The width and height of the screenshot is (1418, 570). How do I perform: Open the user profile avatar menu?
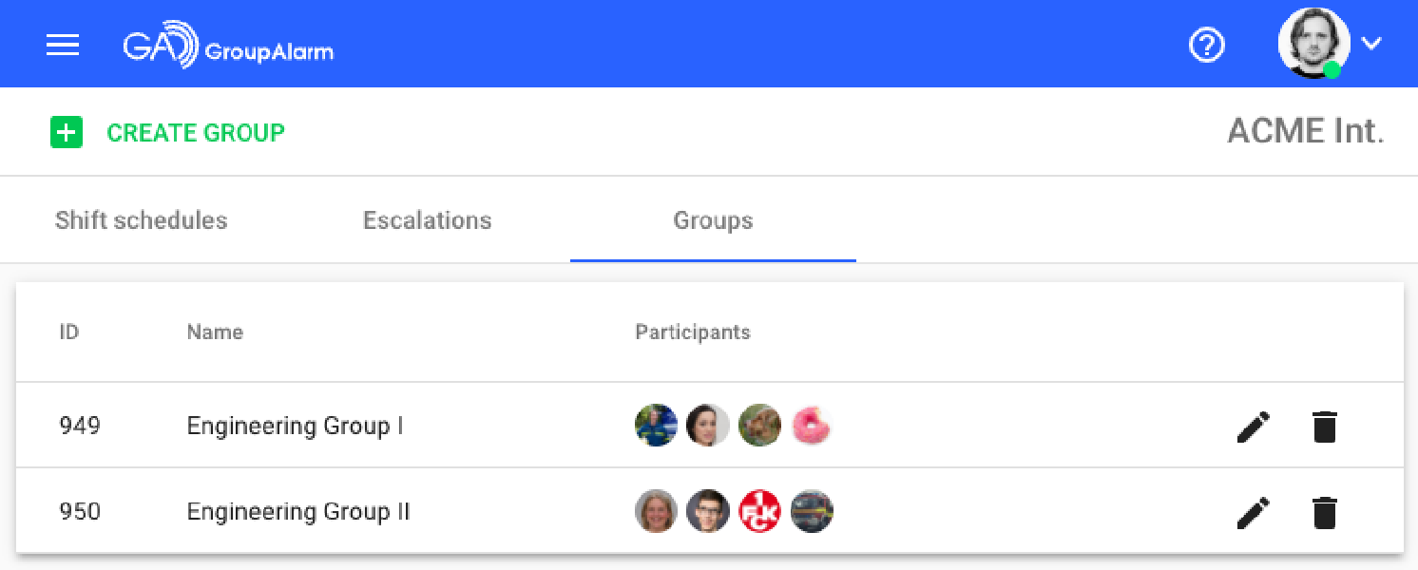[x=1314, y=42]
